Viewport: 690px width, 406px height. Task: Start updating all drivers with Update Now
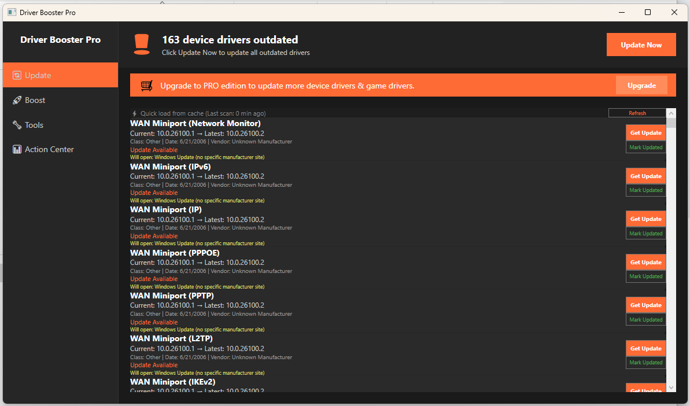pyautogui.click(x=641, y=45)
